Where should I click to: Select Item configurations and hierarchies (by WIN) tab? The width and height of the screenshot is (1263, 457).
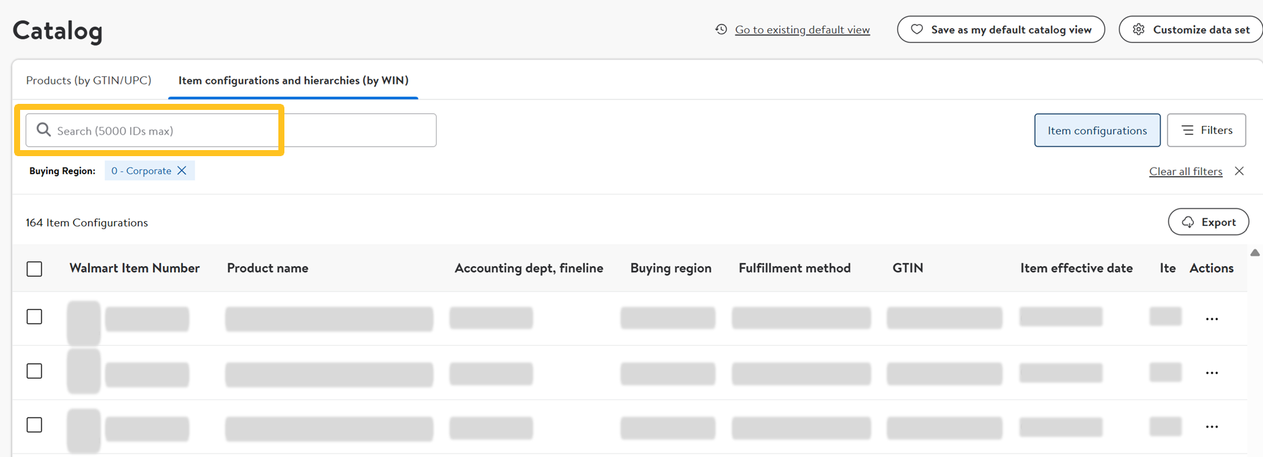click(293, 80)
